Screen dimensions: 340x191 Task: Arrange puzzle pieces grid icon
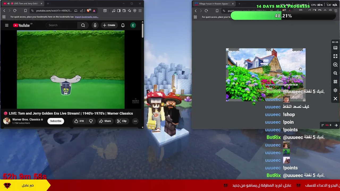tap(335, 82)
